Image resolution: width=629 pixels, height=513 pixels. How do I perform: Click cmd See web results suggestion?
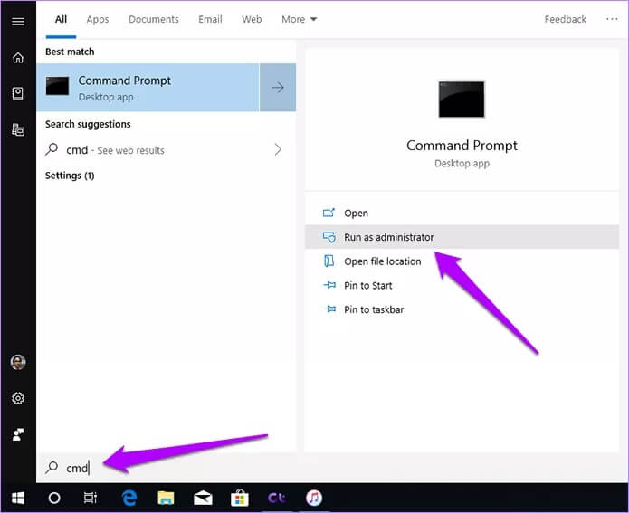point(167,149)
